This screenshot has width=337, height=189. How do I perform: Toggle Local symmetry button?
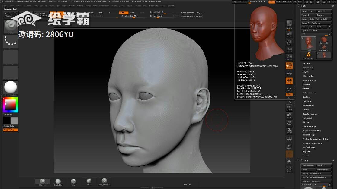pyautogui.click(x=289, y=81)
